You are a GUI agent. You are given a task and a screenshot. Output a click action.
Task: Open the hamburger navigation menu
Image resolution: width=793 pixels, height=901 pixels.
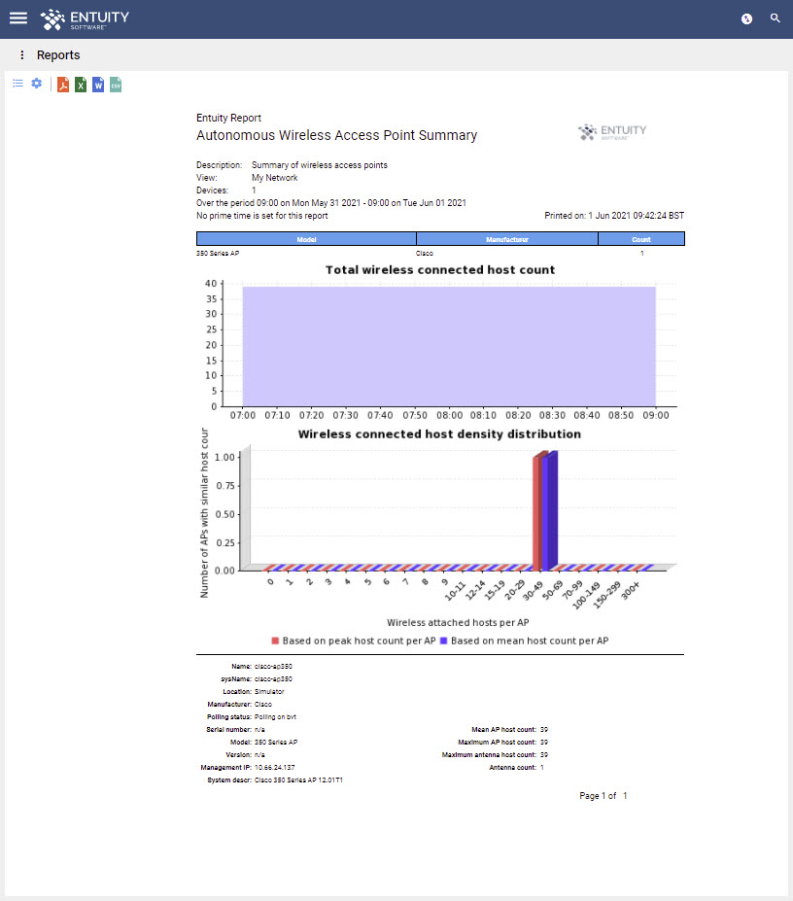pyautogui.click(x=18, y=18)
